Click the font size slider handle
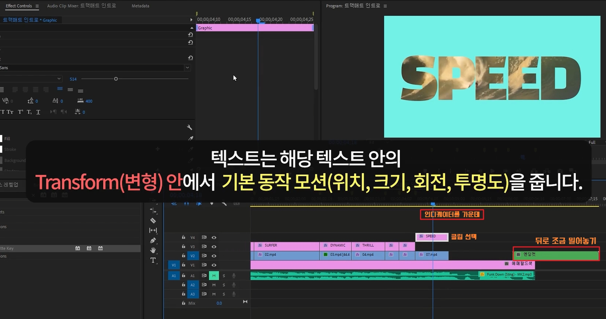 [116, 79]
